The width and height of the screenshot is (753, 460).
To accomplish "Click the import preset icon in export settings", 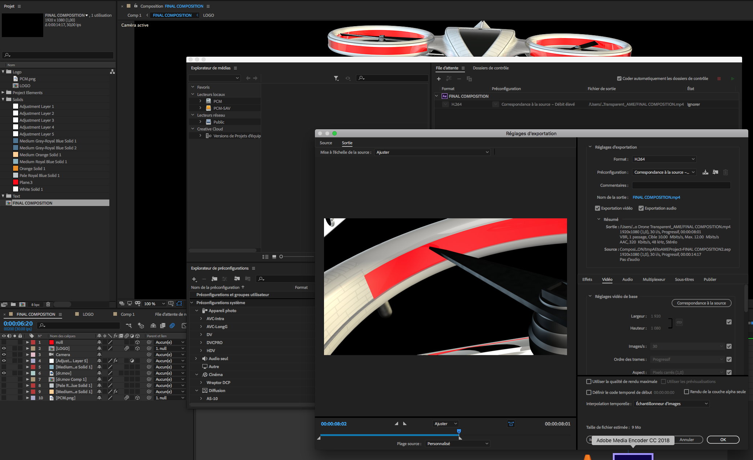I will click(715, 172).
